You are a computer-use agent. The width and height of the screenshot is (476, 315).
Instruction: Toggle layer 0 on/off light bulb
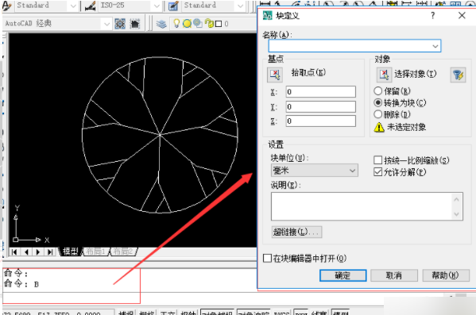(176, 23)
